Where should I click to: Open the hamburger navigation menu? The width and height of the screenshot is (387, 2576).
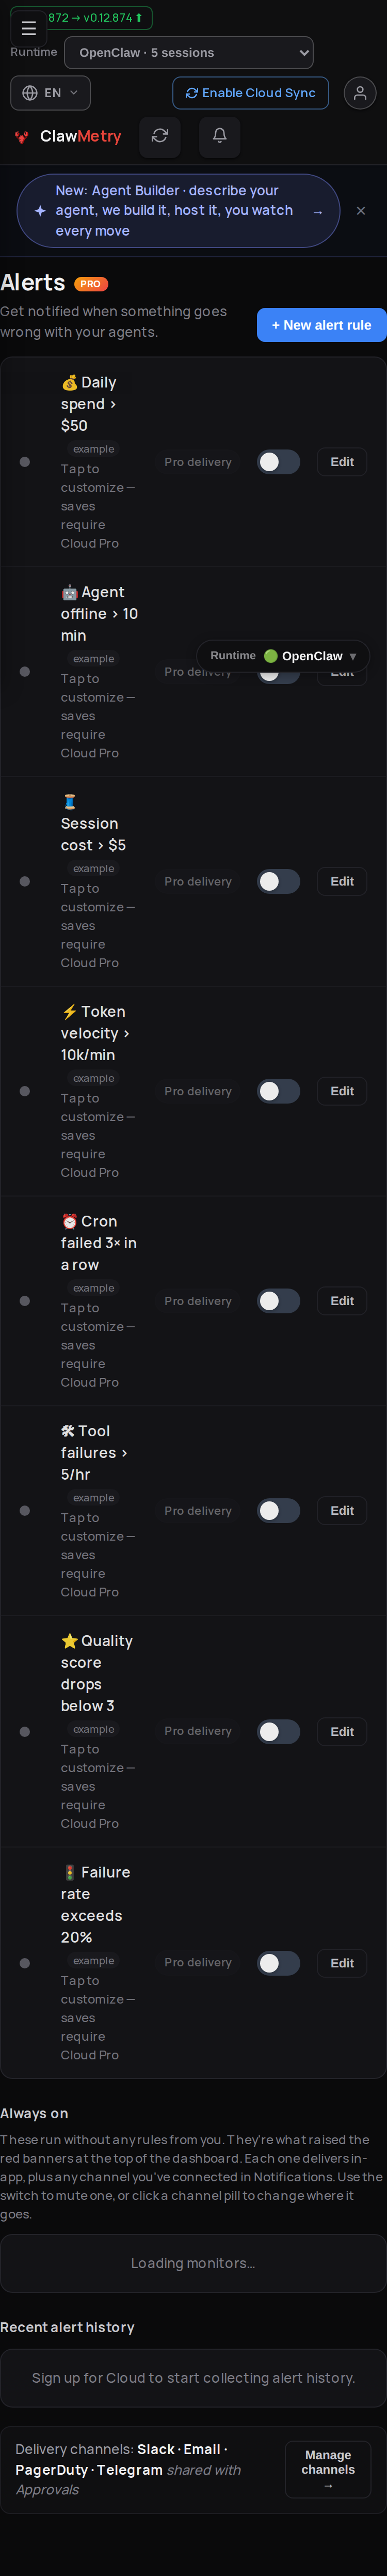(28, 28)
